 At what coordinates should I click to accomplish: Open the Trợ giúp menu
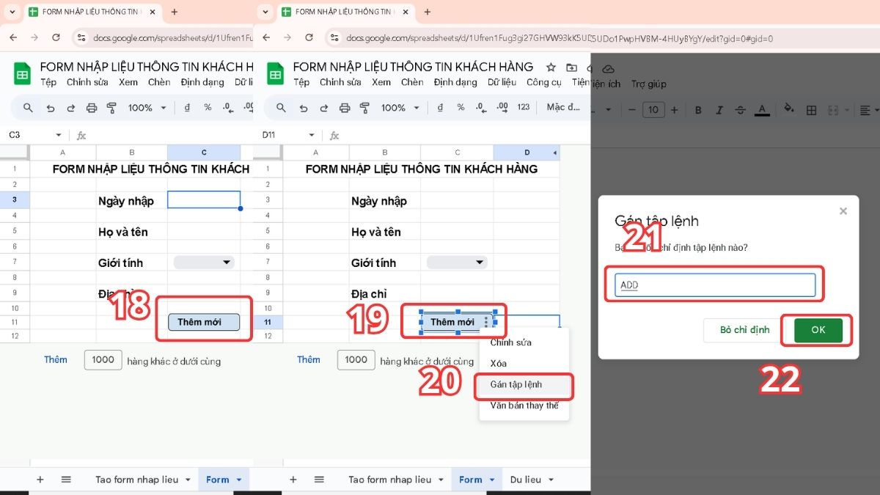[648, 84]
